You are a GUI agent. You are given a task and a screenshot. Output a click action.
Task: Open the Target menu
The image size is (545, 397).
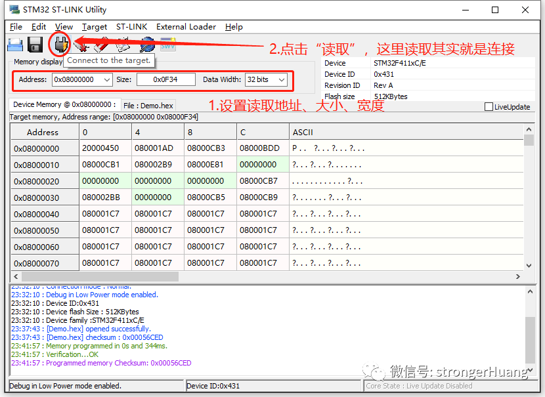(94, 27)
